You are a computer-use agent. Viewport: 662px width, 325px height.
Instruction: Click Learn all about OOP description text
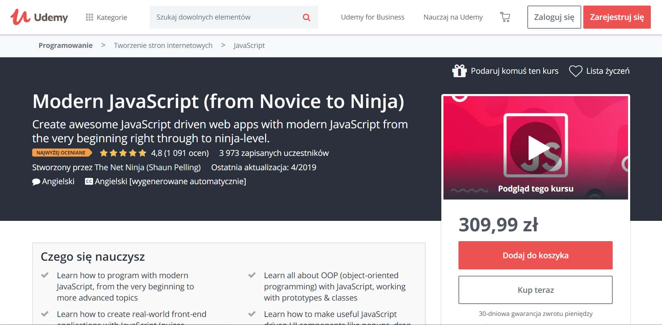335,287
